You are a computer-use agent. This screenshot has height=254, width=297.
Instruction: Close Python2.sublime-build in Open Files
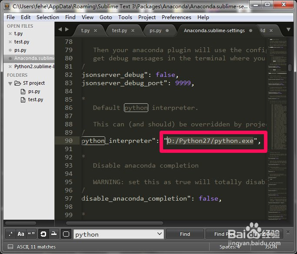[10, 66]
